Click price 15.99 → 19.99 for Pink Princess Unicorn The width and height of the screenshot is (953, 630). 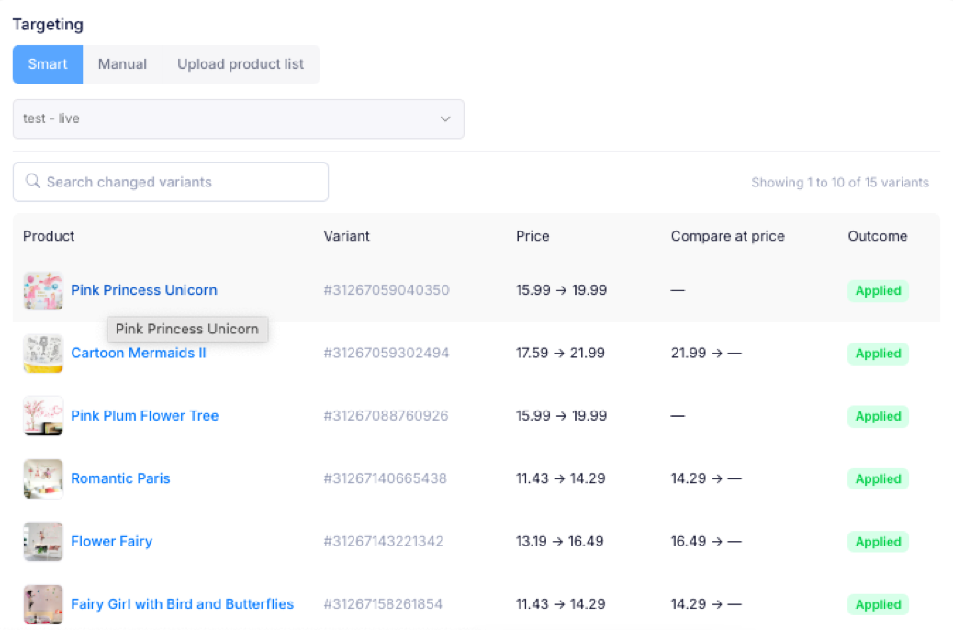[x=562, y=290]
